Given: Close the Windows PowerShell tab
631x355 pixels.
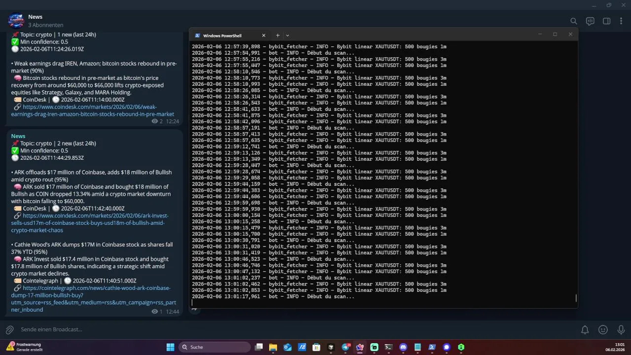Looking at the screenshot, I should (263, 35).
